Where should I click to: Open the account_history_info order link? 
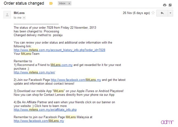pyautogui.click(x=59, y=50)
